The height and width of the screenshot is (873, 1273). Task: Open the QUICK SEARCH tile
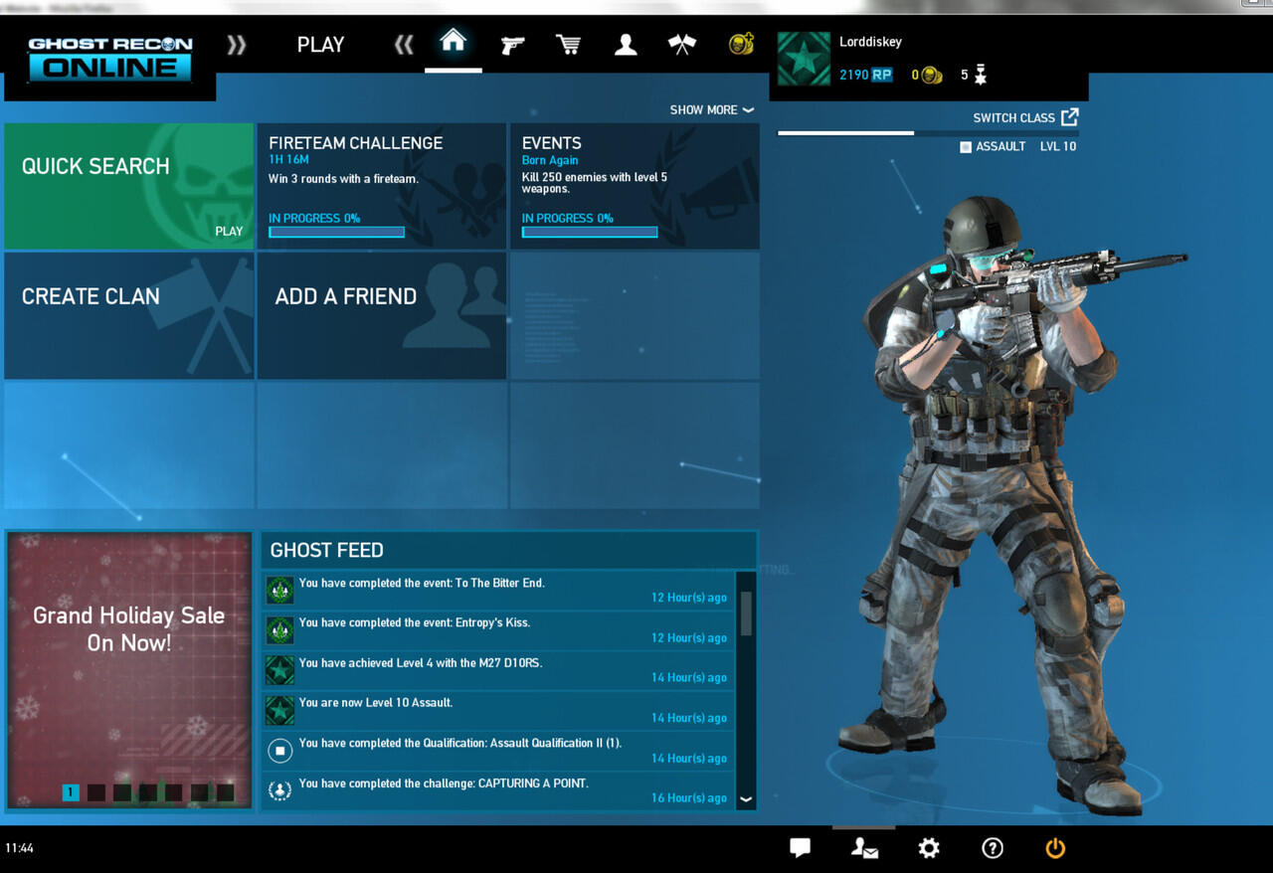point(129,186)
